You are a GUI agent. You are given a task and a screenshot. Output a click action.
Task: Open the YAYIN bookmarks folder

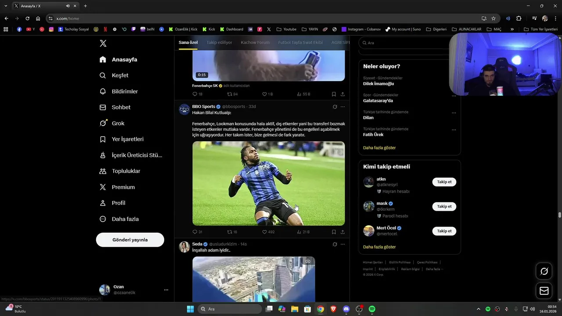[310, 29]
